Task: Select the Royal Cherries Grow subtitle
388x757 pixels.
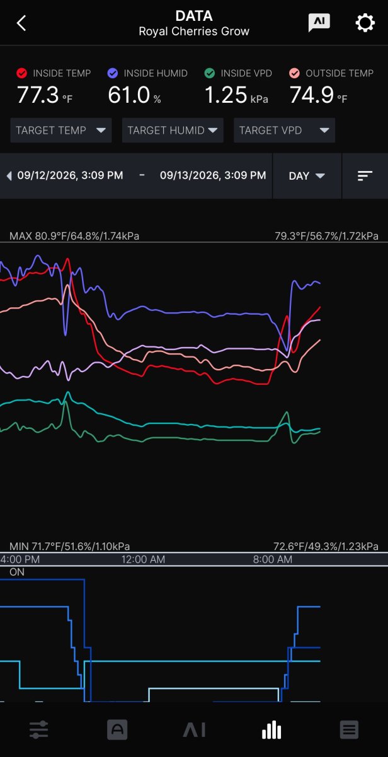Action: tap(194, 32)
